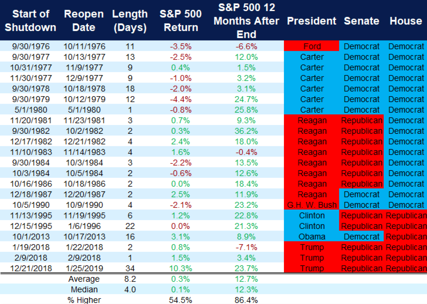427x304 pixels.
Task: Click the 'Start of Shutdown' column header
Action: [31, 21]
